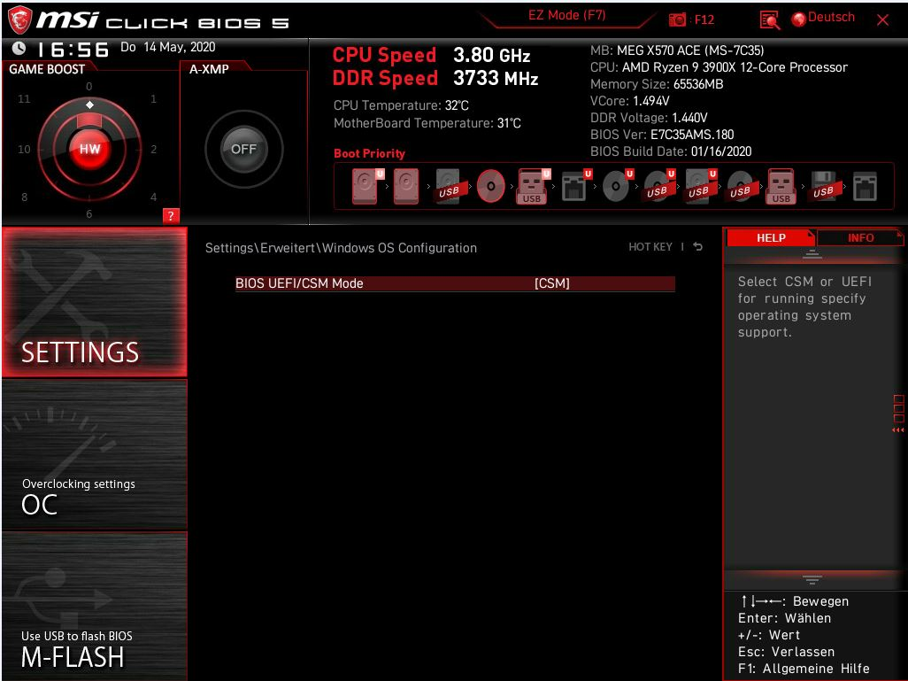
Task: Exit BIOS with the X button
Action: (882, 20)
